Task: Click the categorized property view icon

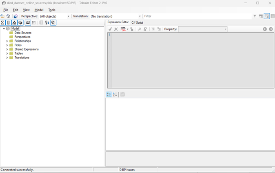Action: click(109, 95)
